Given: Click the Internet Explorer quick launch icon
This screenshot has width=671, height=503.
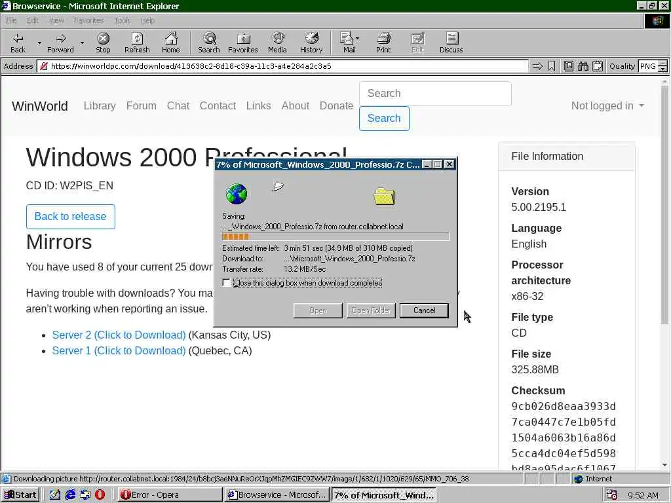Looking at the screenshot, I should [x=70, y=495].
